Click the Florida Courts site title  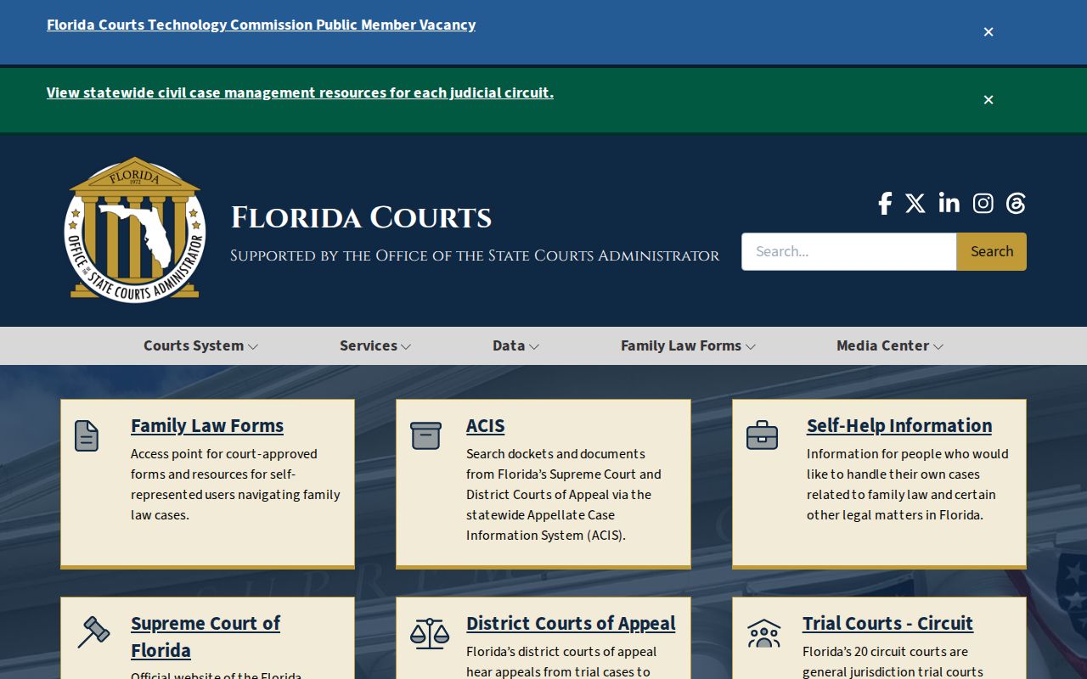(361, 217)
